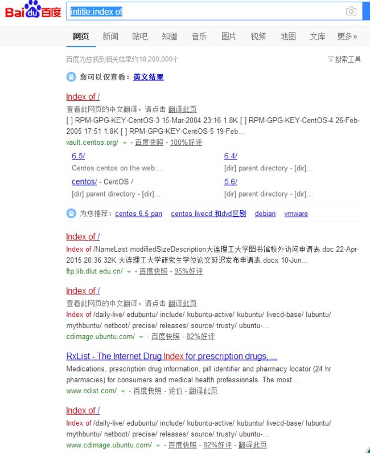Image resolution: width=370 pixels, height=453 pixels.
Task: Click the 翻译此页 link for rxlist
Action: coord(203,391)
